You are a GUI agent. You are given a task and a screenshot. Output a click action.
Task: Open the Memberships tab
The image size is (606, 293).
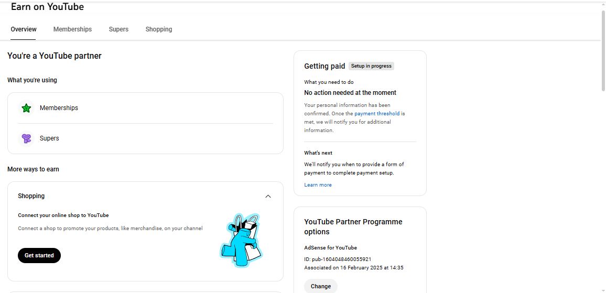click(72, 29)
